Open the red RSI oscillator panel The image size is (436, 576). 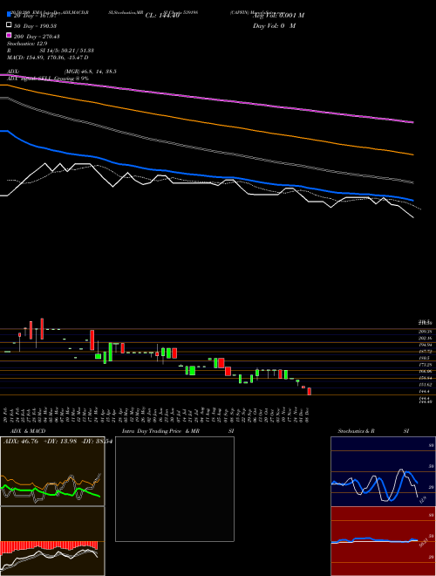(x=383, y=541)
